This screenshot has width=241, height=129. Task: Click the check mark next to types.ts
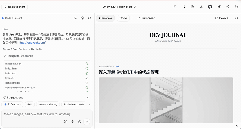coord(87,78)
